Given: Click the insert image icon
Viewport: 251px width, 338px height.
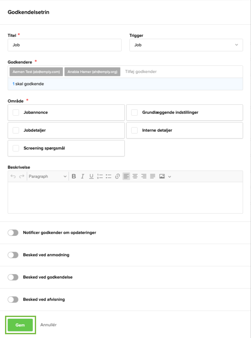Looking at the screenshot, I should [x=162, y=176].
